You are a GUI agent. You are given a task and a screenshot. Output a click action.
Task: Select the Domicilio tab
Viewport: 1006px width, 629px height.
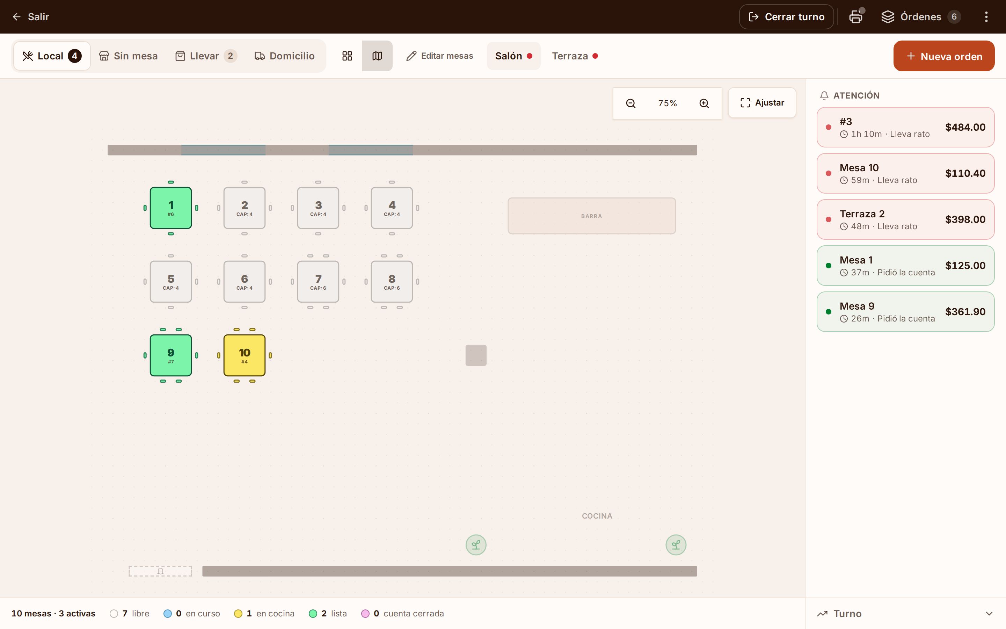tap(285, 56)
